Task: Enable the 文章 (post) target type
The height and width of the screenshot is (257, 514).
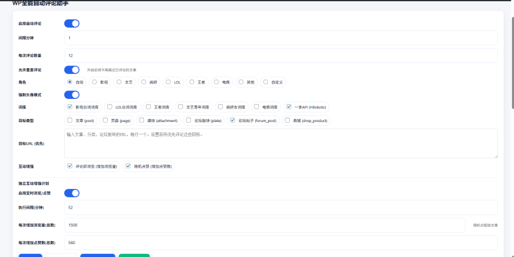Action: (70, 120)
